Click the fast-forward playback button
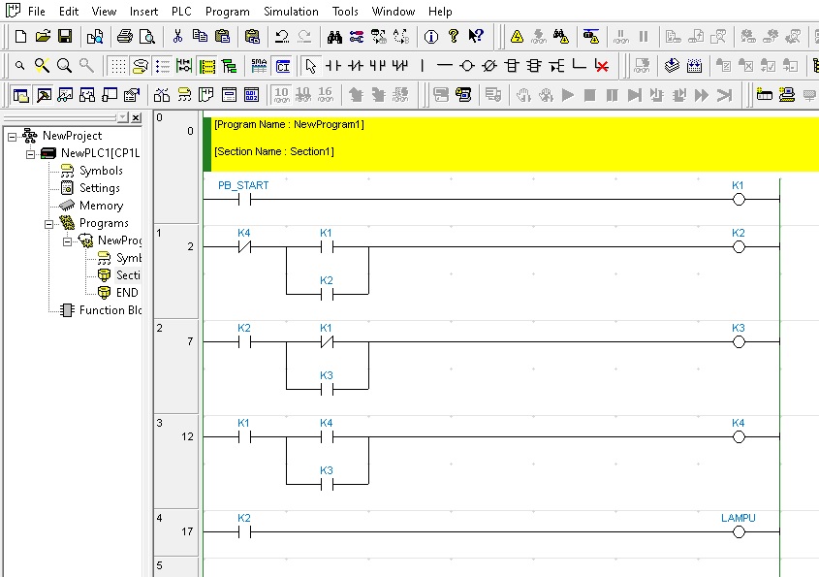Screen dimensions: 819x577 click(x=702, y=95)
